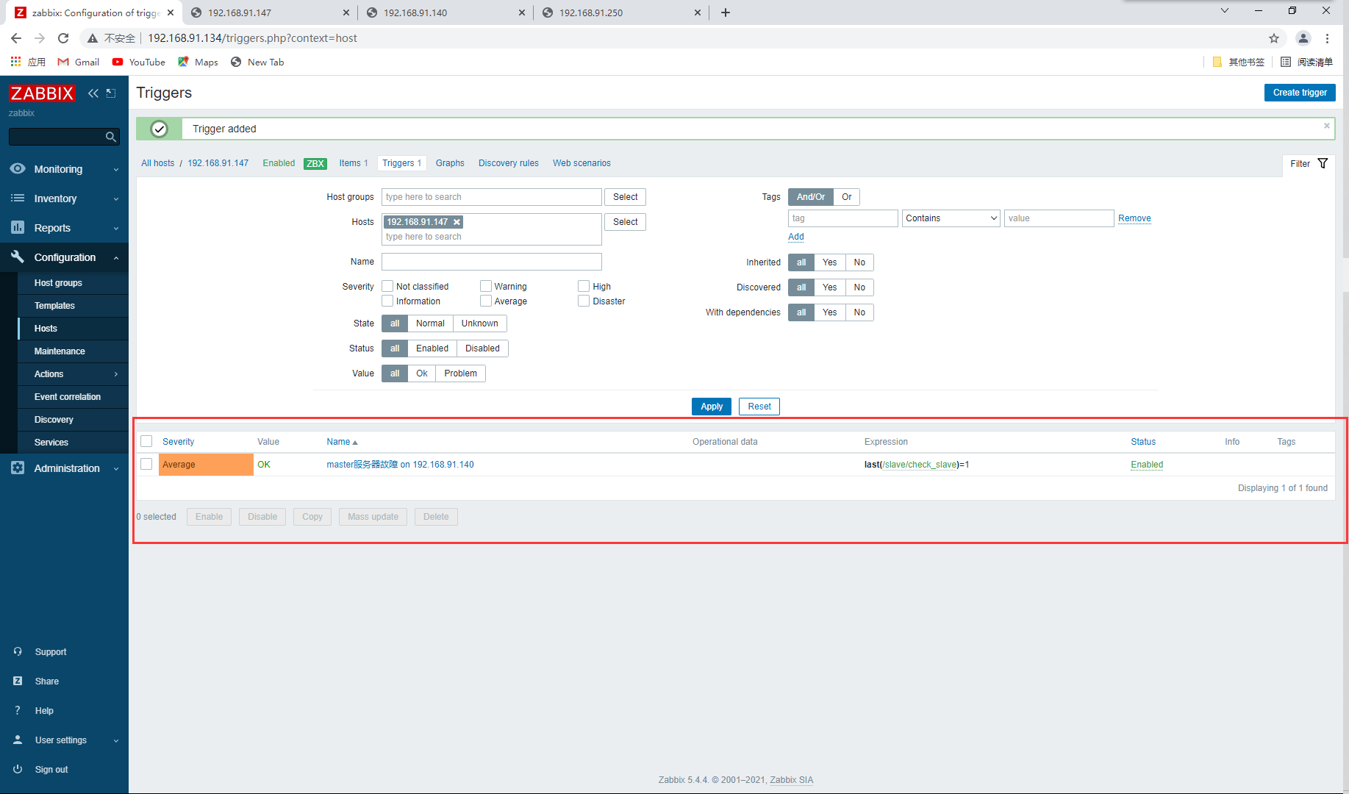
Task: Click the Configuration wrench icon
Action: pyautogui.click(x=18, y=257)
